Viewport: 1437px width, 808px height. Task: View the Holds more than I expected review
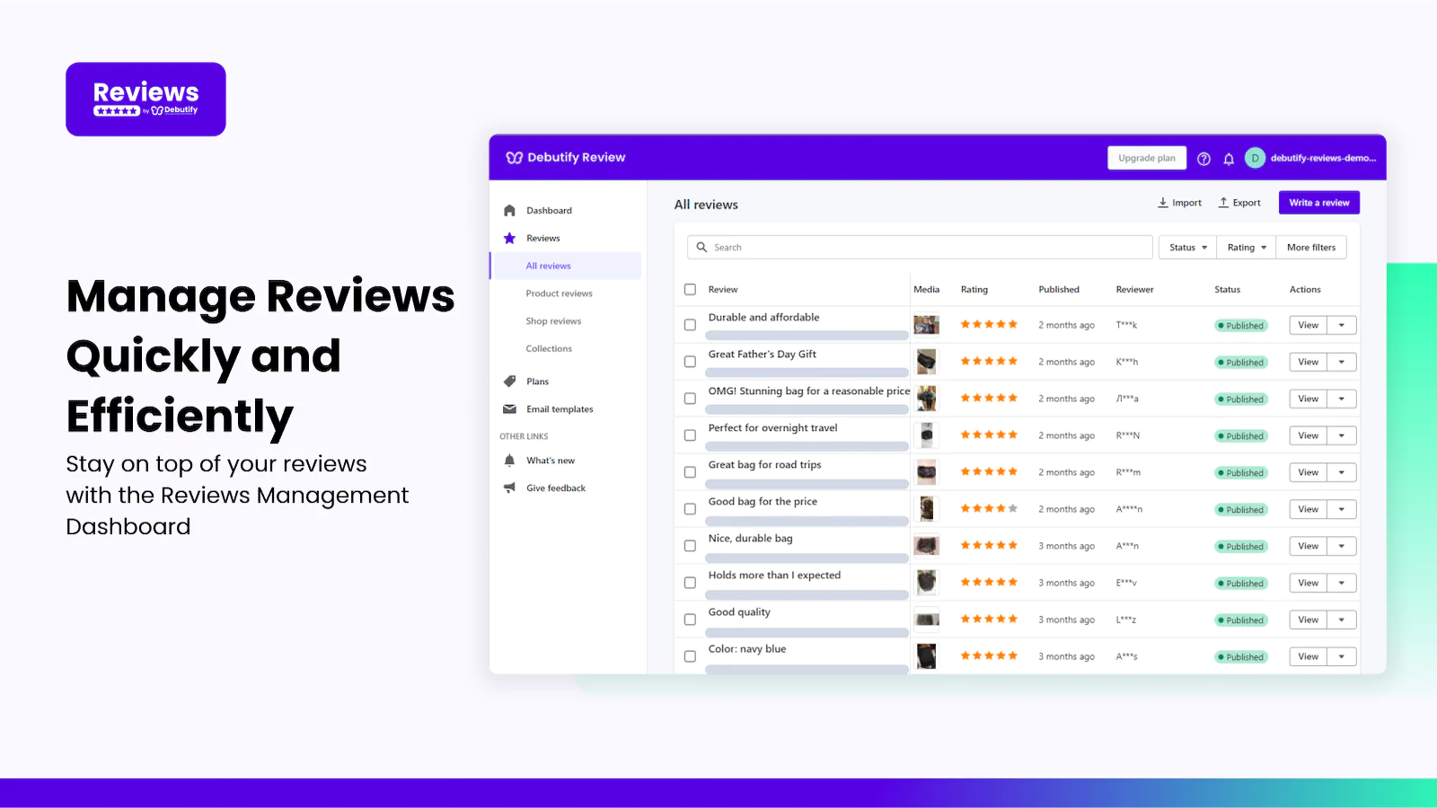pyautogui.click(x=1308, y=583)
